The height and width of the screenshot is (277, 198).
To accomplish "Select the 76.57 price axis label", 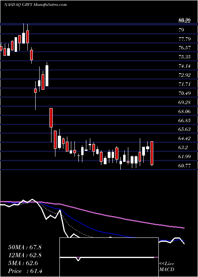I will coord(185,48).
